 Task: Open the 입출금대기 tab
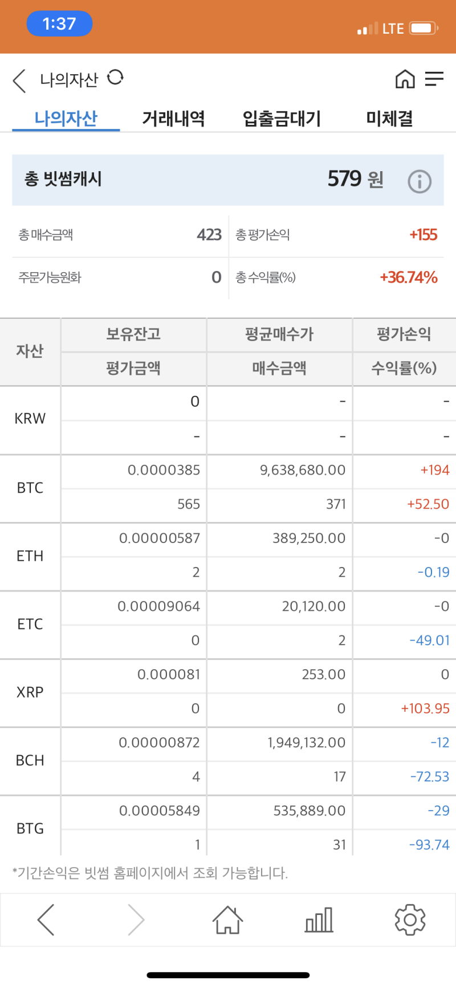point(282,118)
